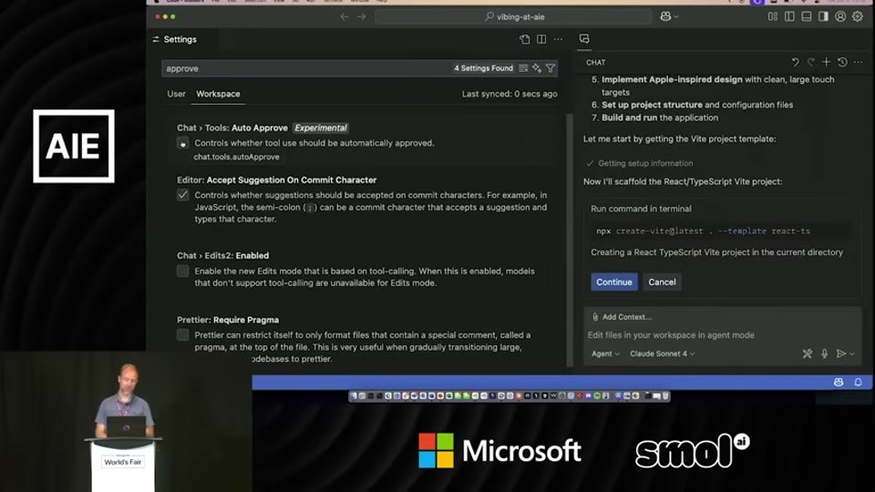This screenshot has width=875, height=492.
Task: Click the Cancel button in chat
Action: [x=662, y=282]
